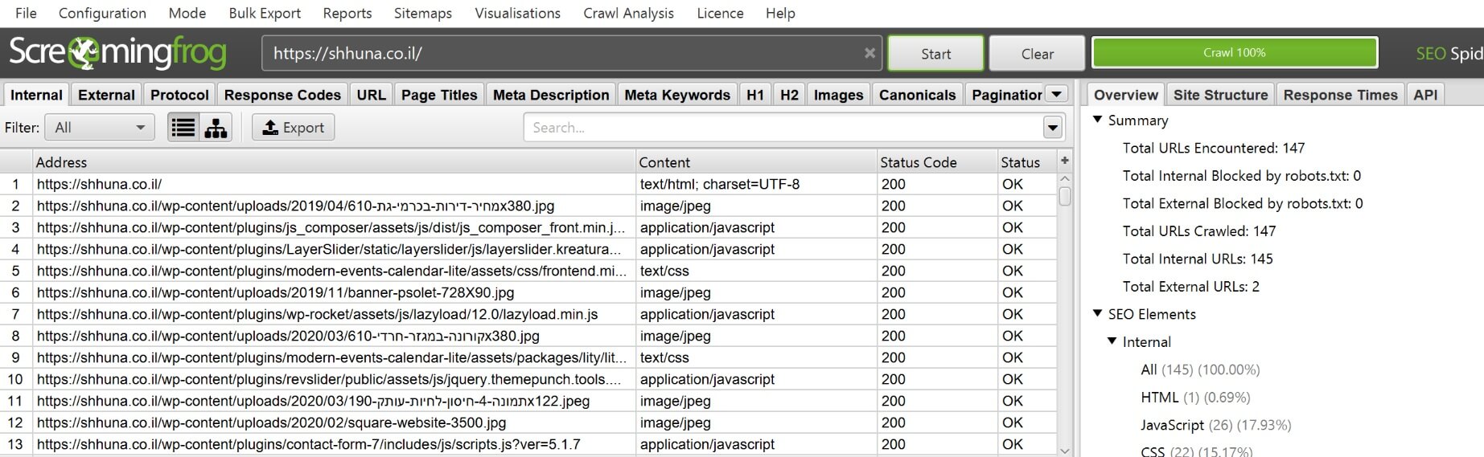Image resolution: width=1484 pixels, height=457 pixels.
Task: Click 'Total URLs Encountered: 147' entry
Action: click(1214, 148)
